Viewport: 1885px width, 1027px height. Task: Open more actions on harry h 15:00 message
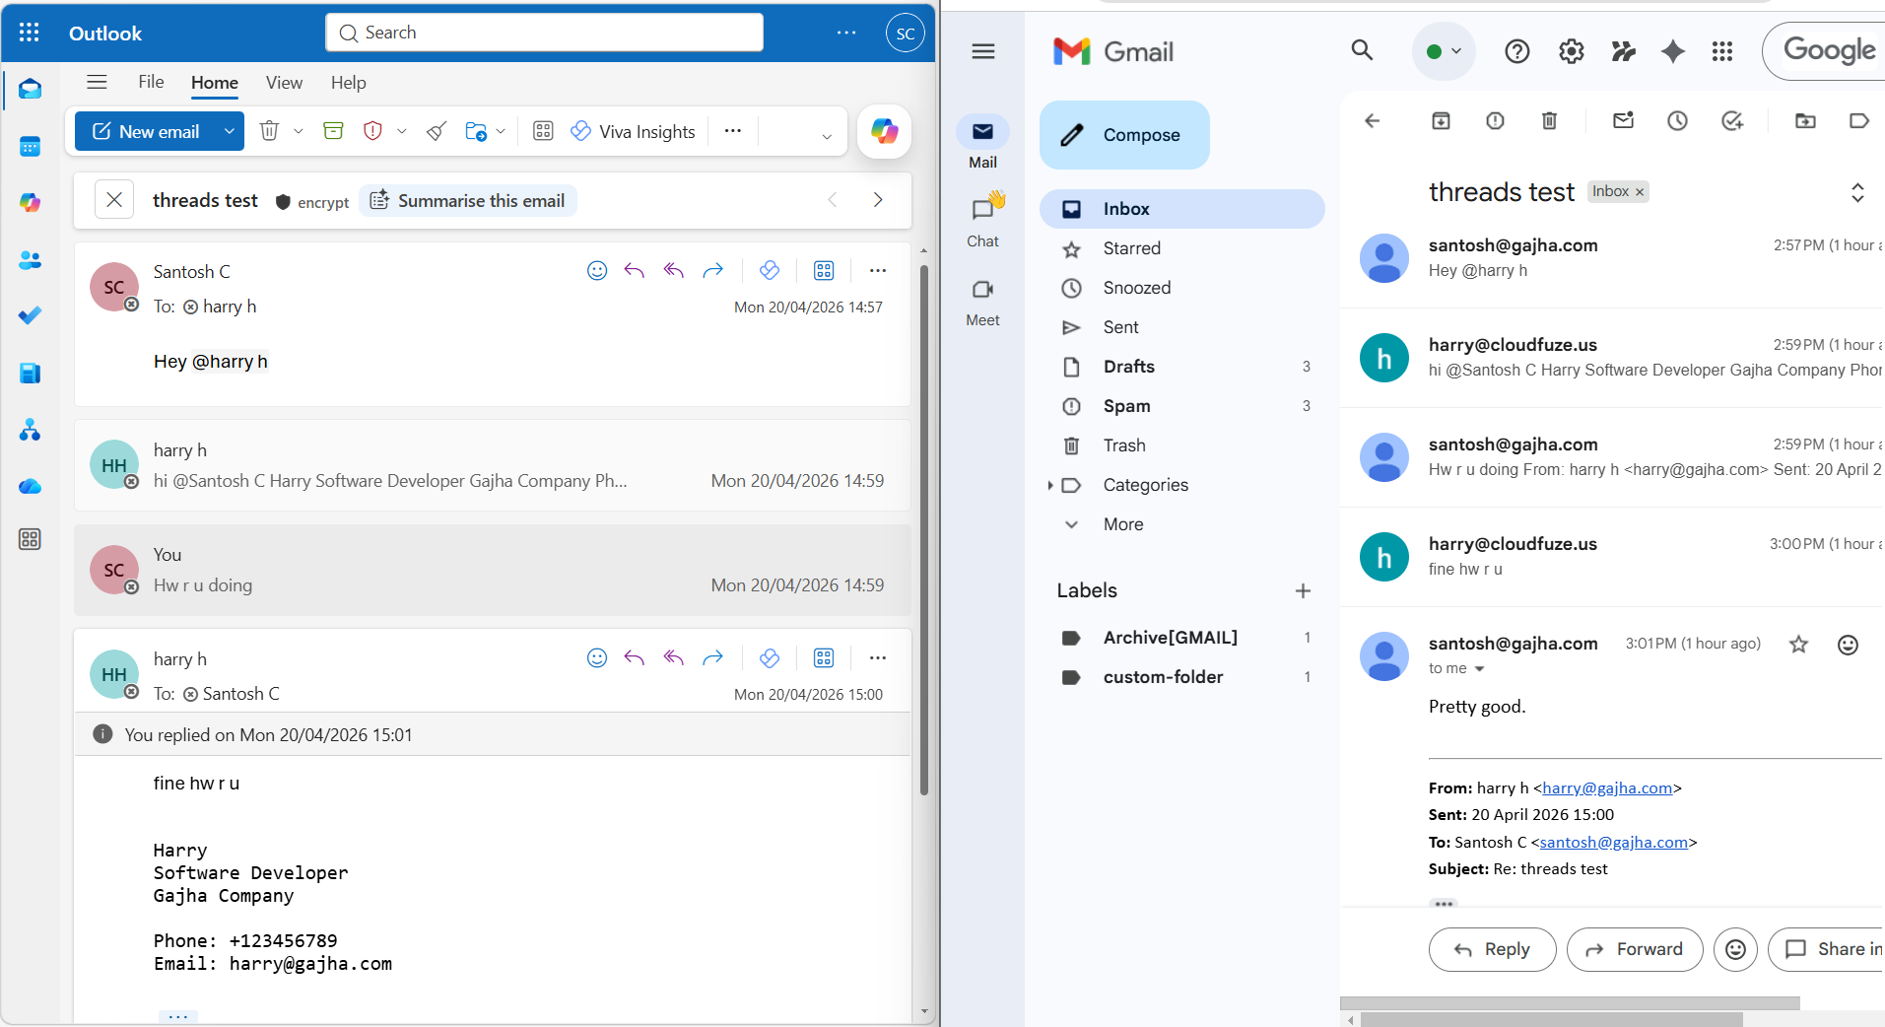[x=878, y=657]
